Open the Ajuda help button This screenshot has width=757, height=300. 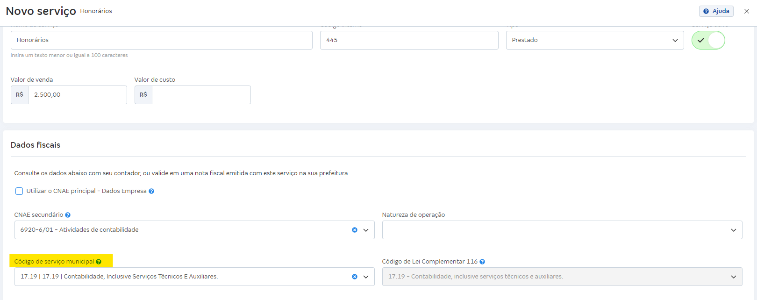coord(716,11)
